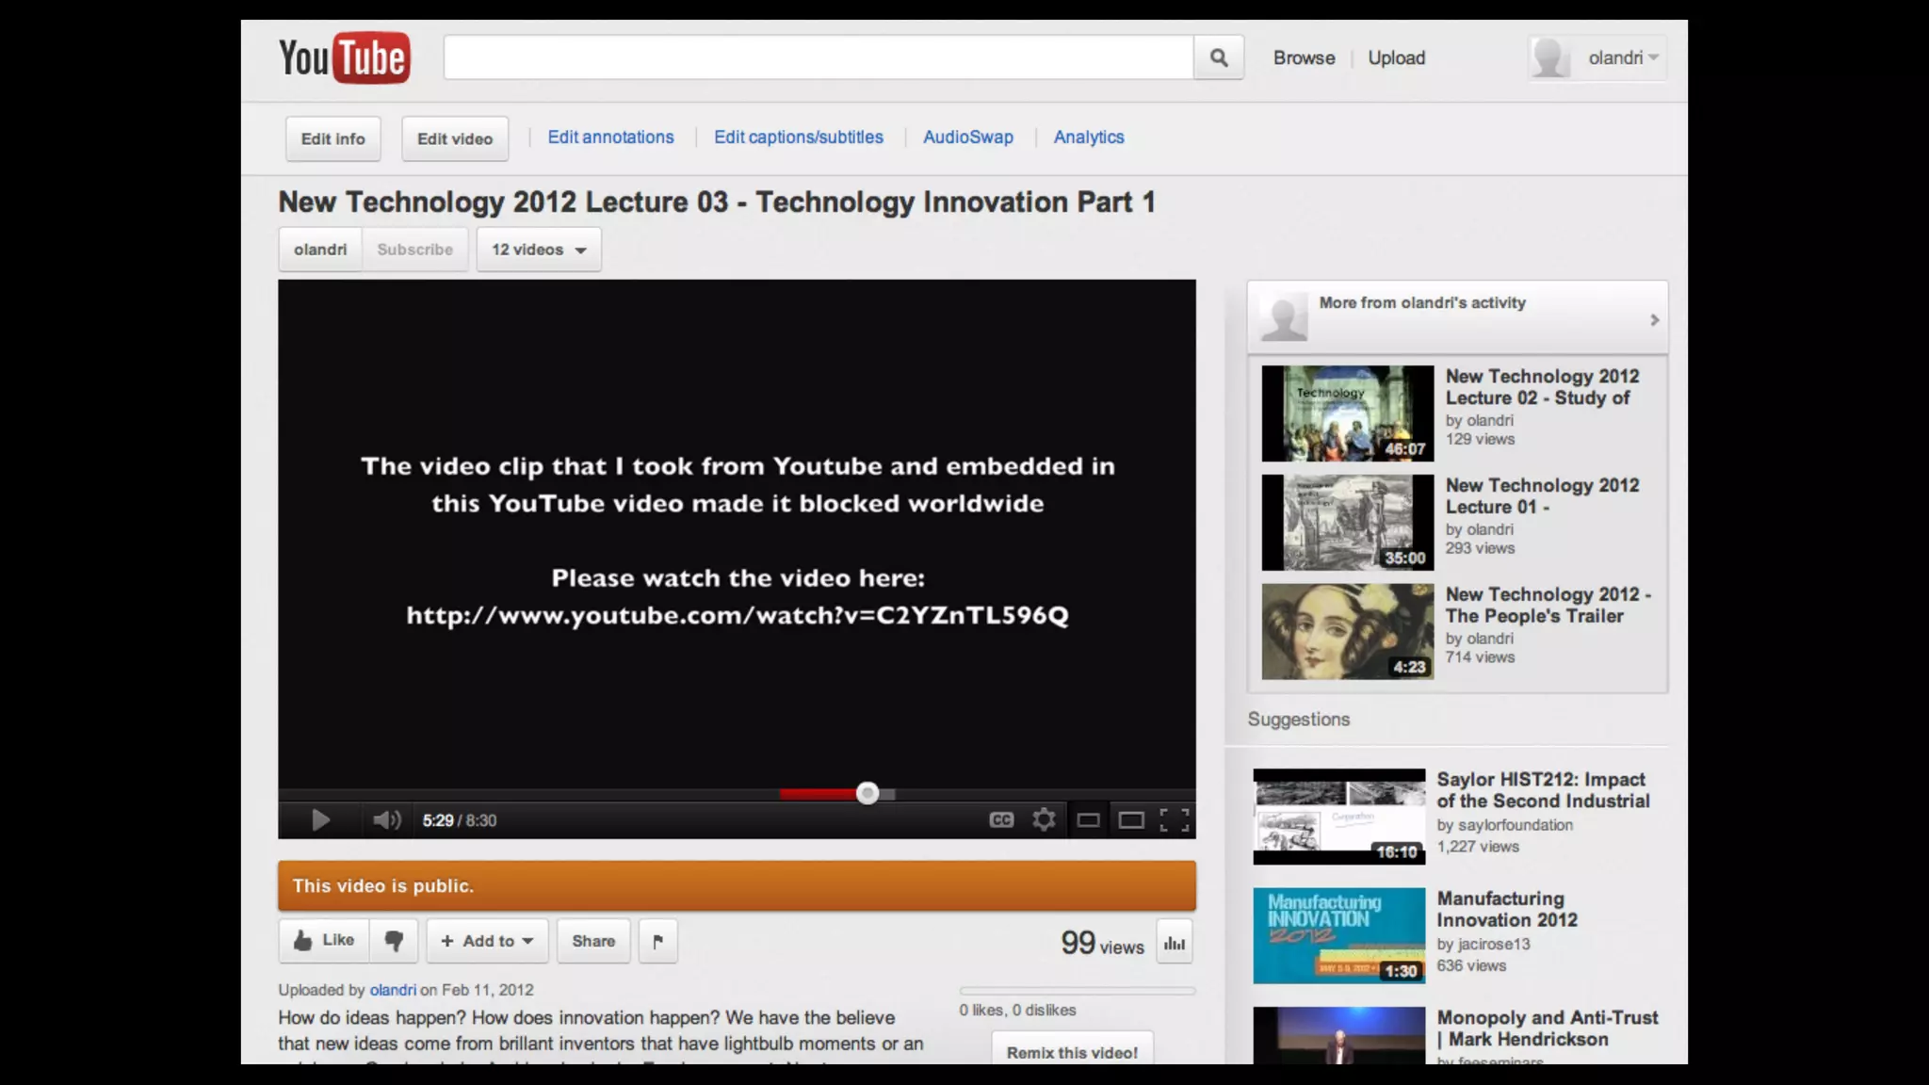The height and width of the screenshot is (1085, 1929).
Task: Enter fullscreen video mode
Action: tap(1174, 820)
